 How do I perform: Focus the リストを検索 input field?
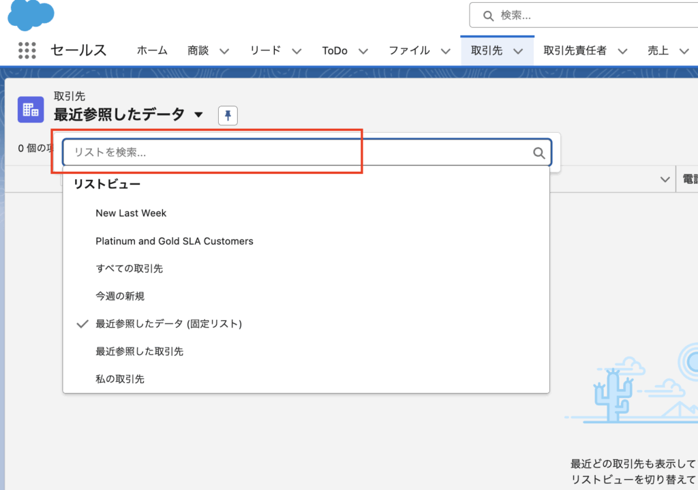click(x=293, y=153)
